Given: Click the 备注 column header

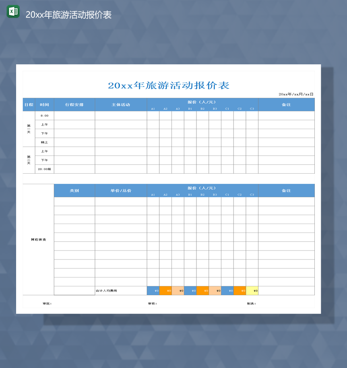Looking at the screenshot, I should point(286,104).
